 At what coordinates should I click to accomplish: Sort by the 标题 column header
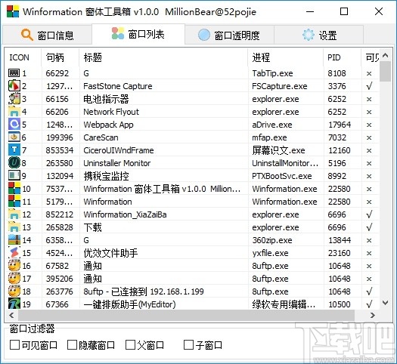(163, 57)
